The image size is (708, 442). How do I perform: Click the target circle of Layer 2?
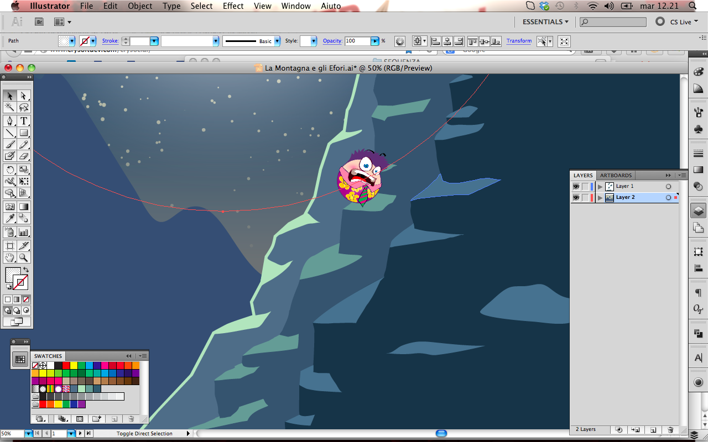coord(668,197)
